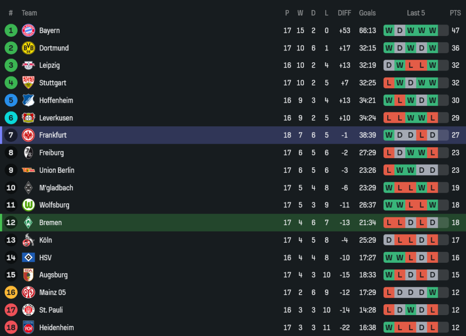The height and width of the screenshot is (336, 466).
Task: Sort standings by DIFF column header
Action: pyautogui.click(x=344, y=13)
